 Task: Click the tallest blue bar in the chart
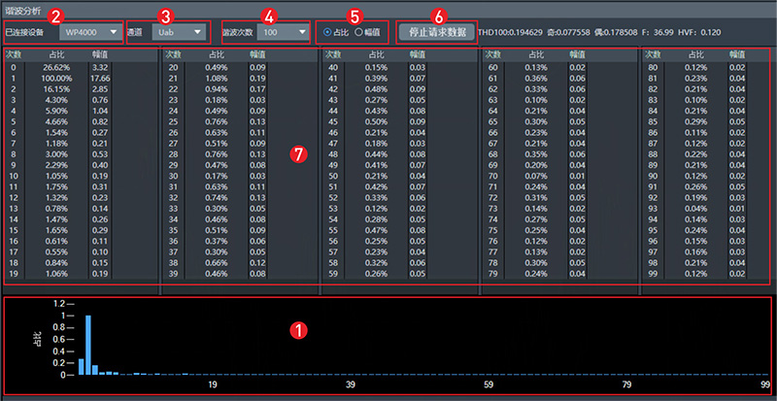click(89, 345)
